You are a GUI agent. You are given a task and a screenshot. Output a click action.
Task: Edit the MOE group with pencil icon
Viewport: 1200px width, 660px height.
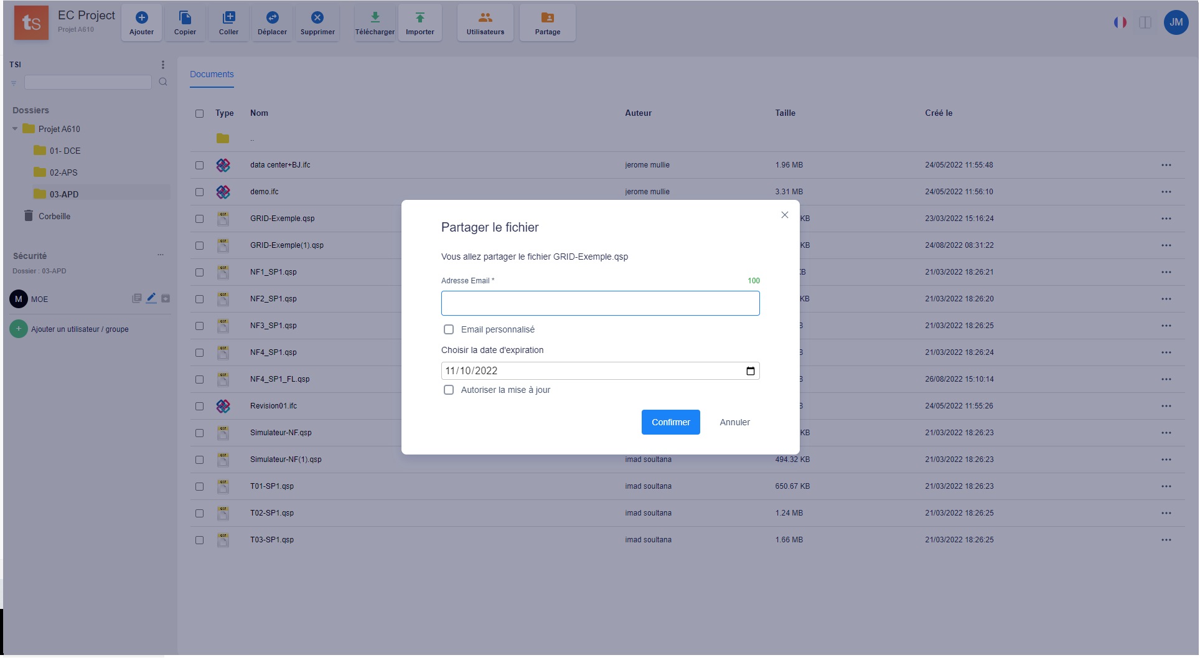(151, 298)
